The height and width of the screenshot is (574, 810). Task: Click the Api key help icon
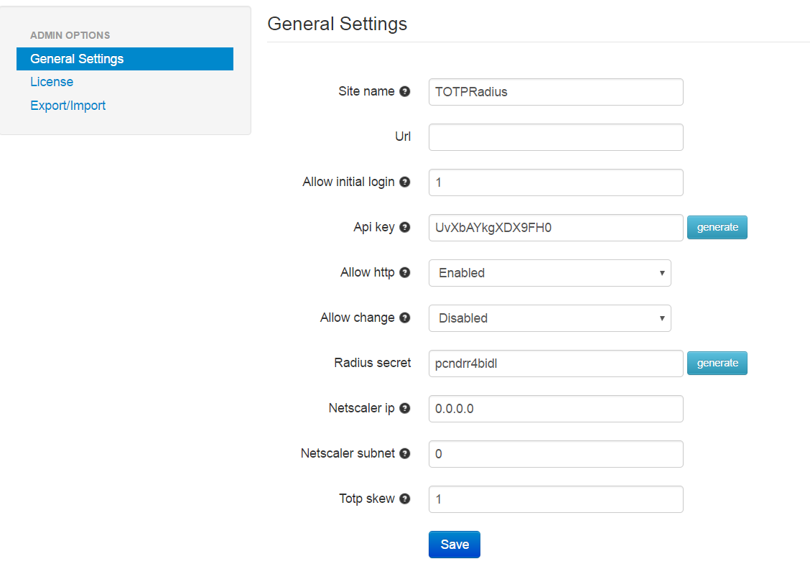tap(405, 227)
